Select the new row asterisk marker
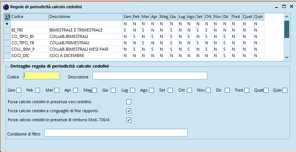 point(7,24)
